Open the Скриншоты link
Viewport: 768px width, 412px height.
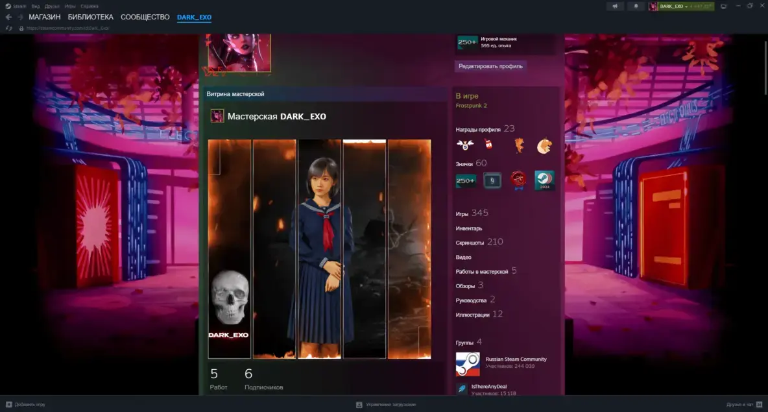(470, 242)
